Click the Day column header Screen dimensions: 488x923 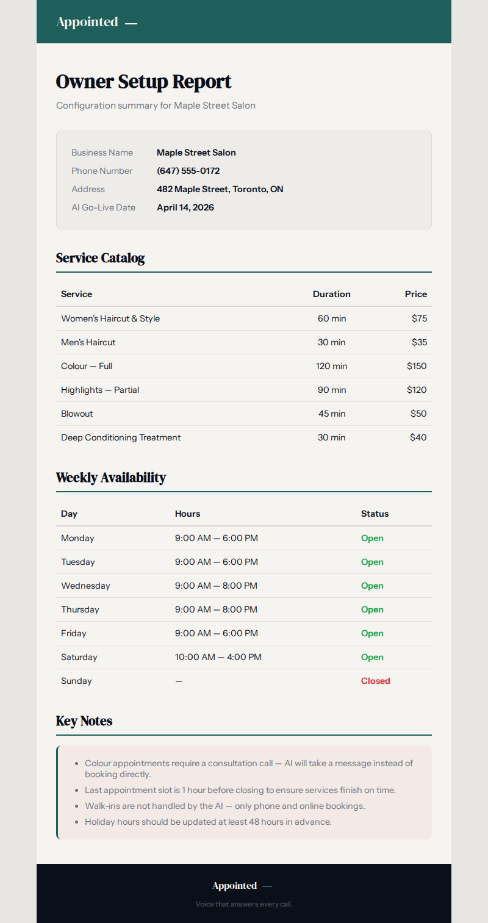[69, 514]
